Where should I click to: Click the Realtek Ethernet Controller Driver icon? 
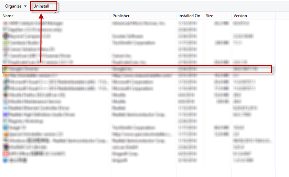6,108
